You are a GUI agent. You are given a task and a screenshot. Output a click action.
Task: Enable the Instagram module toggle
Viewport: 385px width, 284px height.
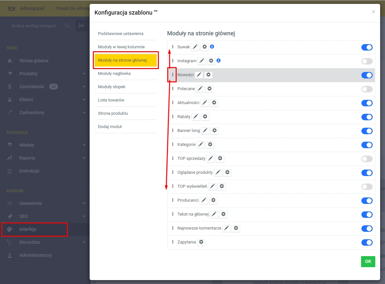point(367,61)
